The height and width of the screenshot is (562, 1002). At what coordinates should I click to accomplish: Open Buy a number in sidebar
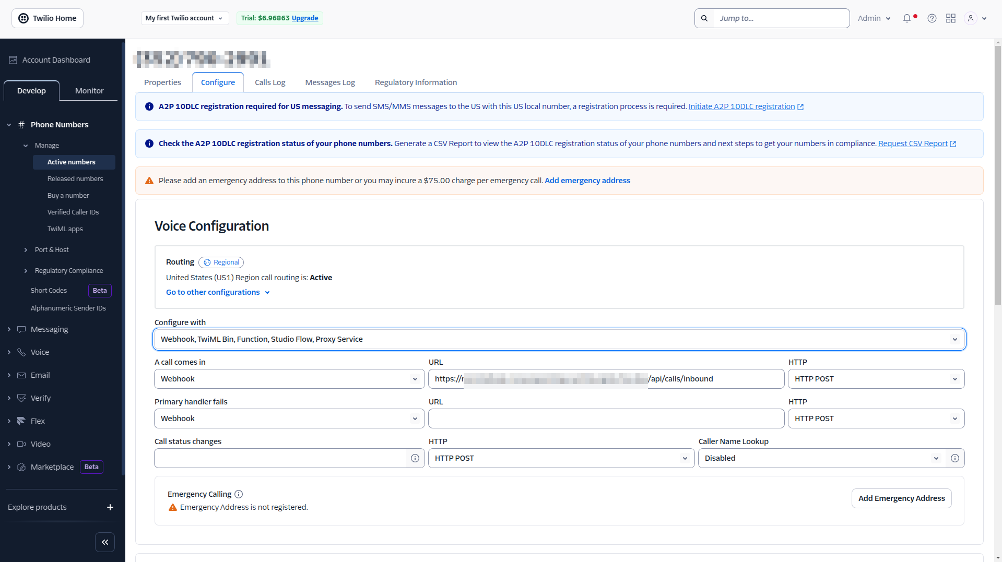click(x=68, y=196)
